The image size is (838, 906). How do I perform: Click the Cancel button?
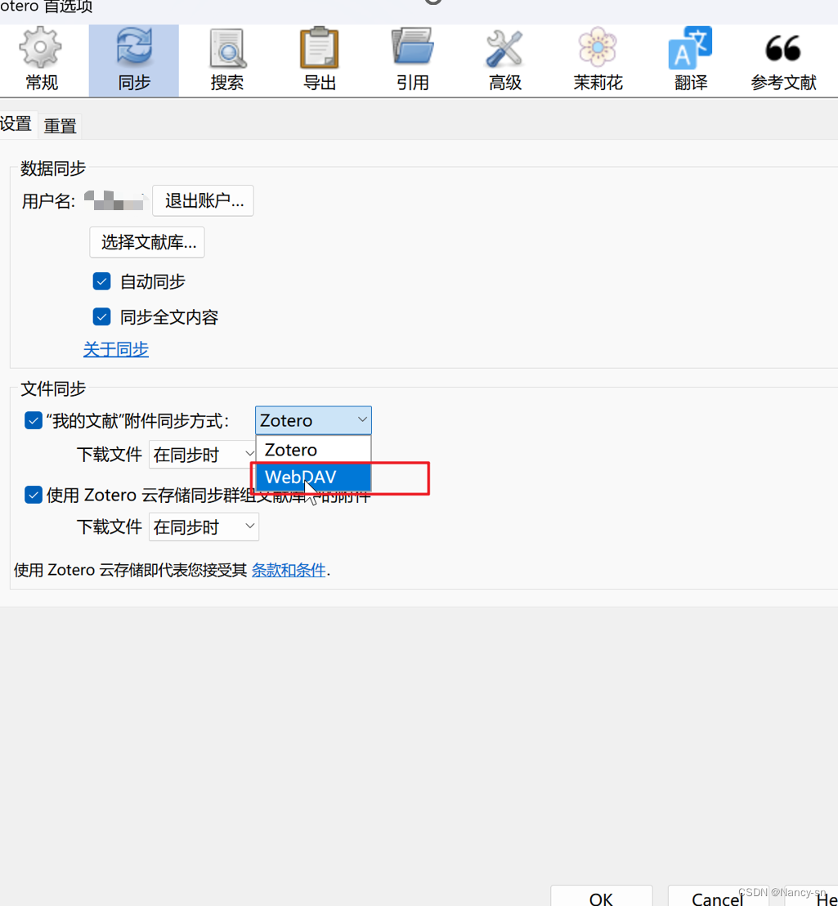(x=718, y=897)
